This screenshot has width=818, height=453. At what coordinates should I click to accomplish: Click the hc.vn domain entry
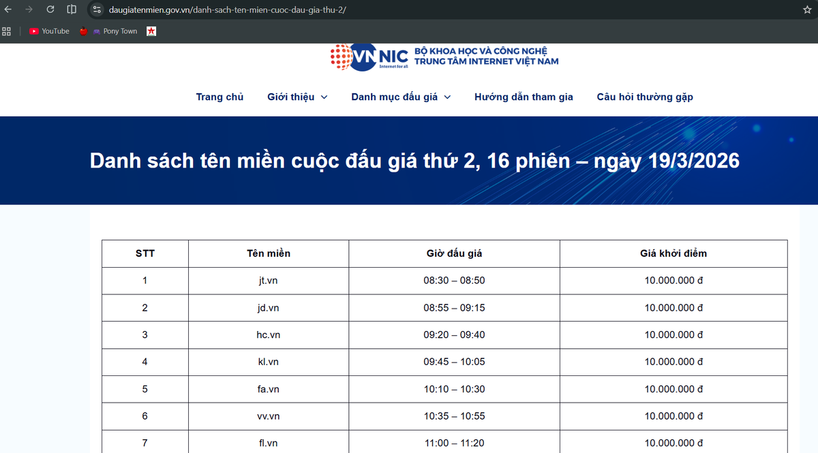[269, 334]
